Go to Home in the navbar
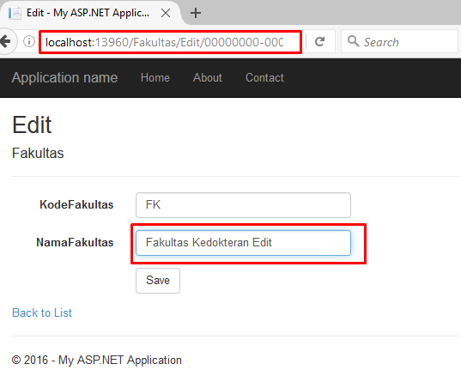This screenshot has height=376, width=461. (155, 77)
